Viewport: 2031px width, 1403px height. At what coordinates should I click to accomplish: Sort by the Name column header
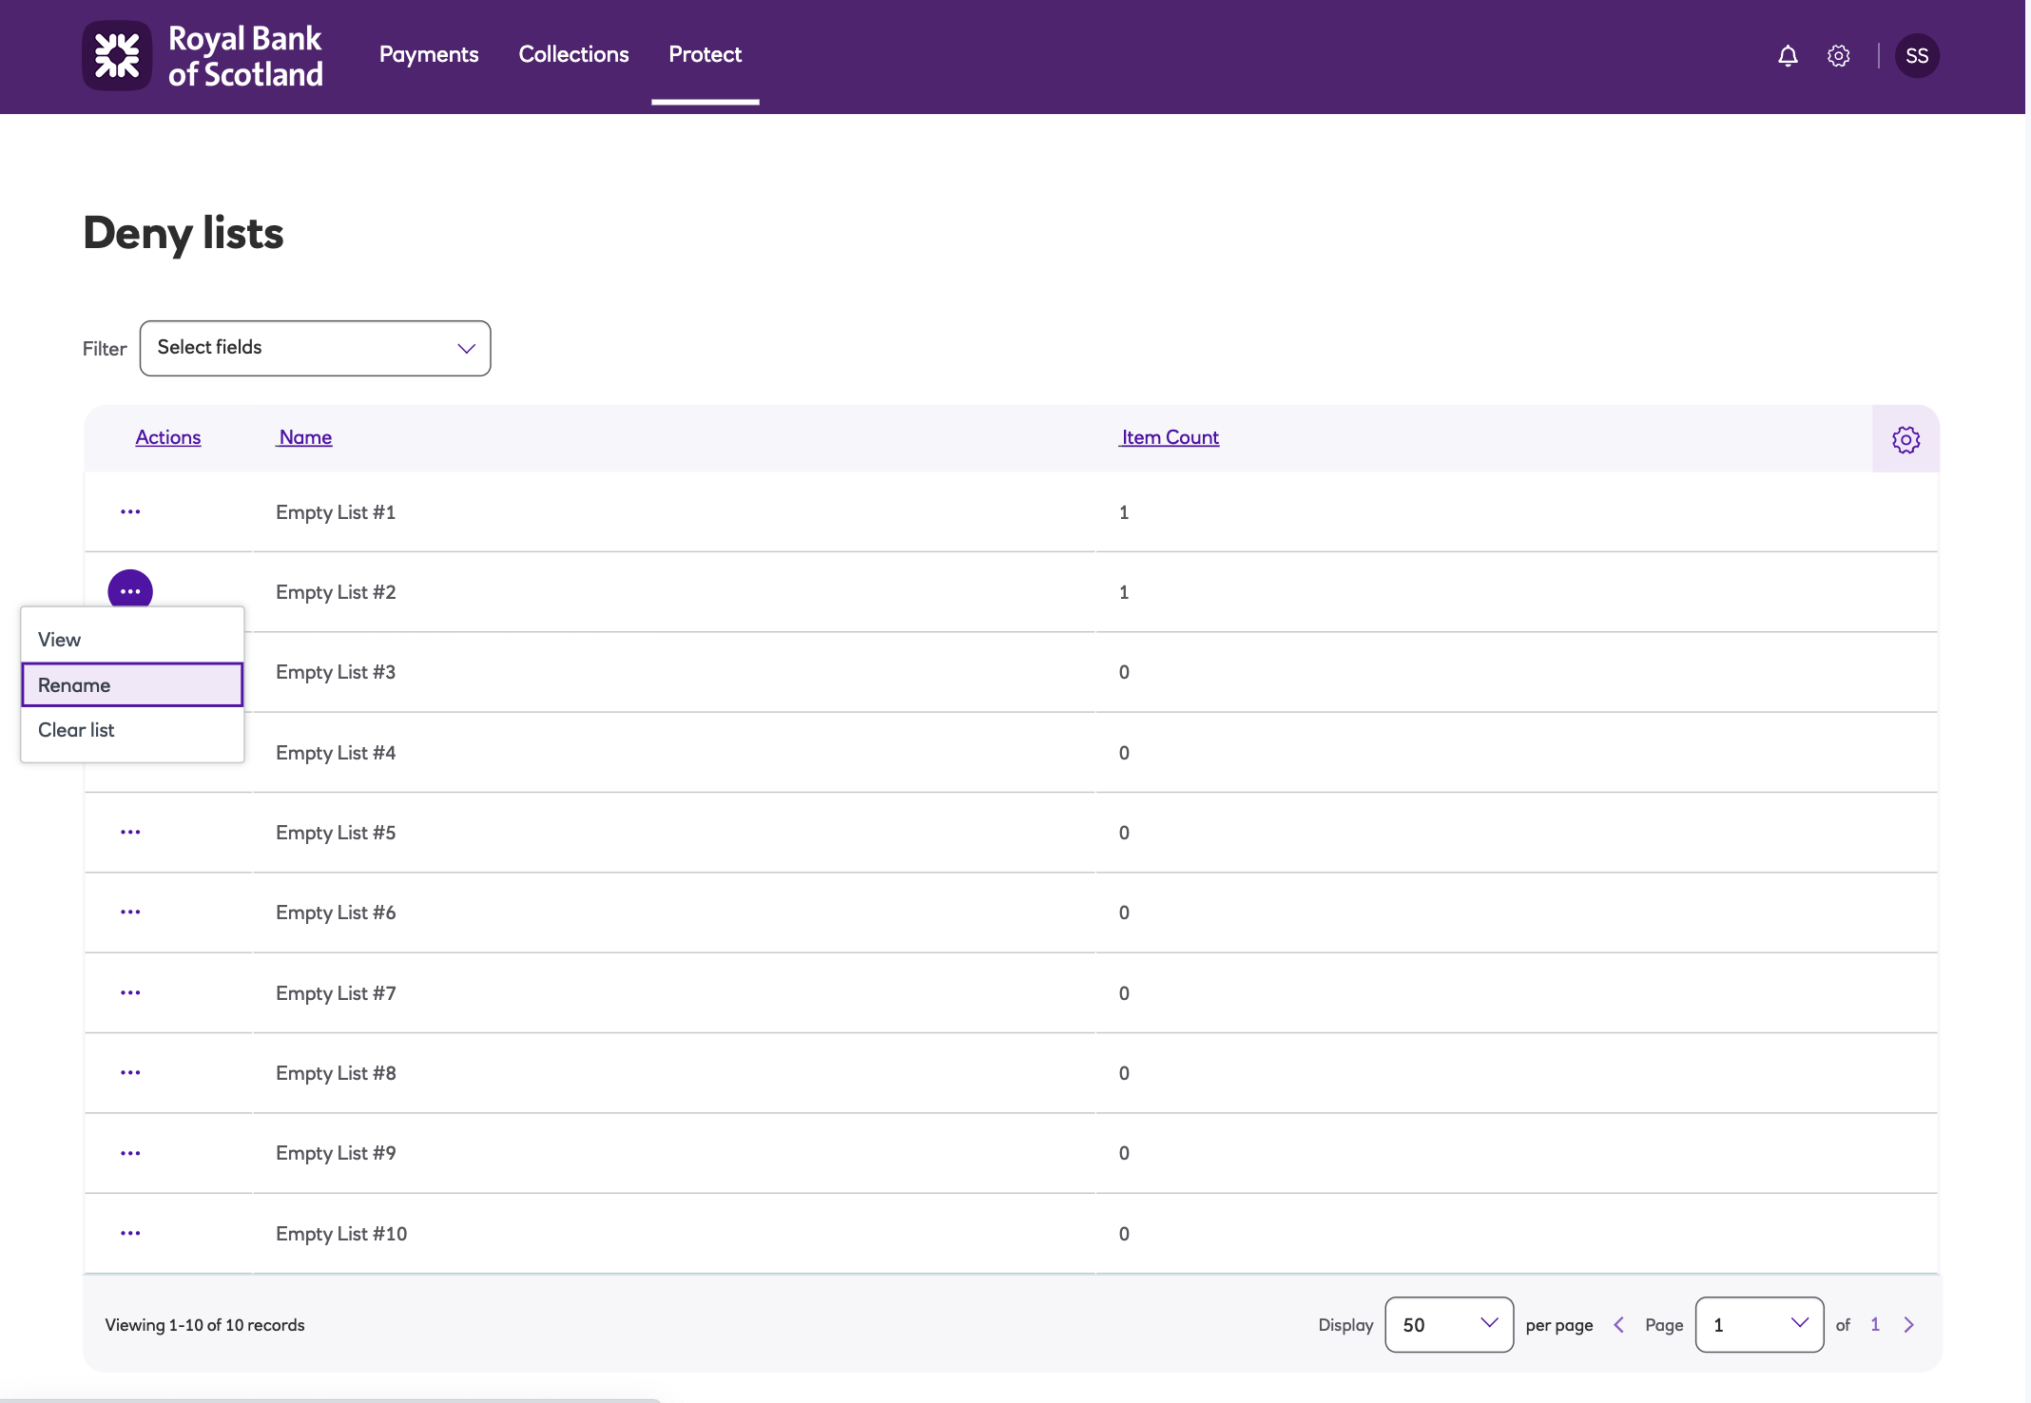[x=304, y=437]
